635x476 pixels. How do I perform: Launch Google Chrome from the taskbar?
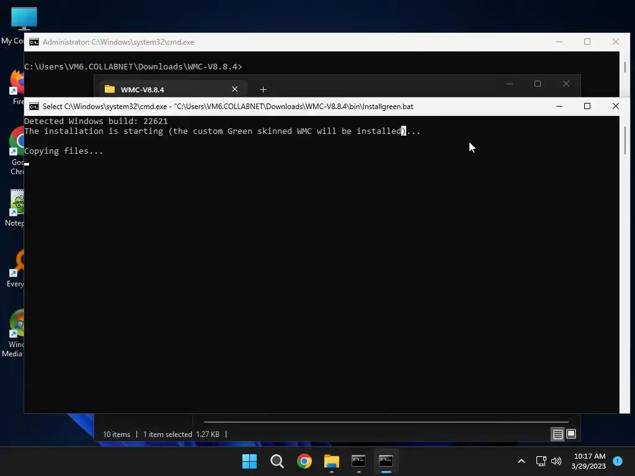click(304, 461)
